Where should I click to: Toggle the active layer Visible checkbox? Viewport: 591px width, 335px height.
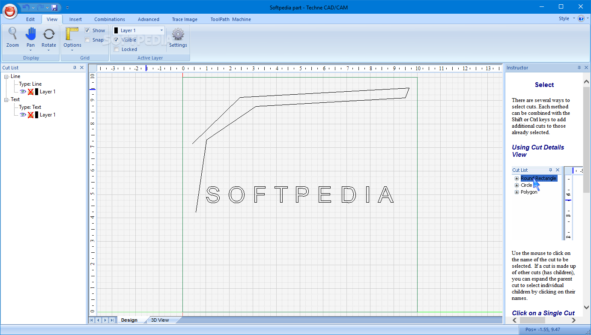coord(116,40)
